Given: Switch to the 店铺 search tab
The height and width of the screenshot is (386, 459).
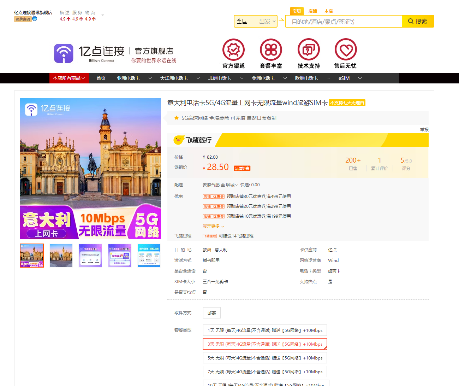Looking at the screenshot, I should (313, 11).
